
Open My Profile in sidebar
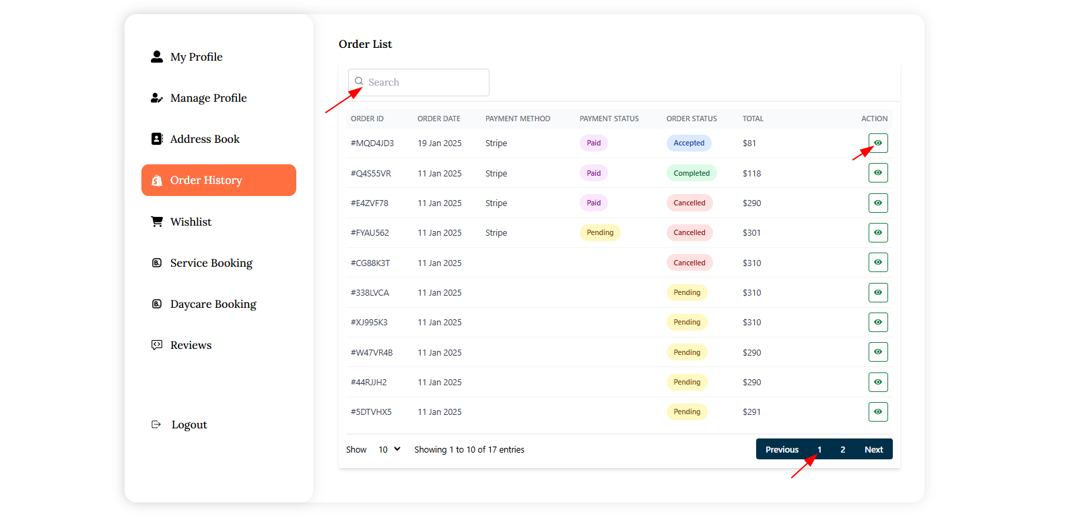click(196, 57)
